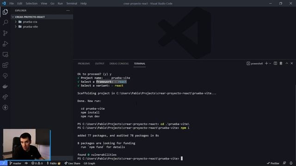This screenshot has height=166, width=296.
Task: Open the Terminal menu
Action: click(x=72, y=3)
